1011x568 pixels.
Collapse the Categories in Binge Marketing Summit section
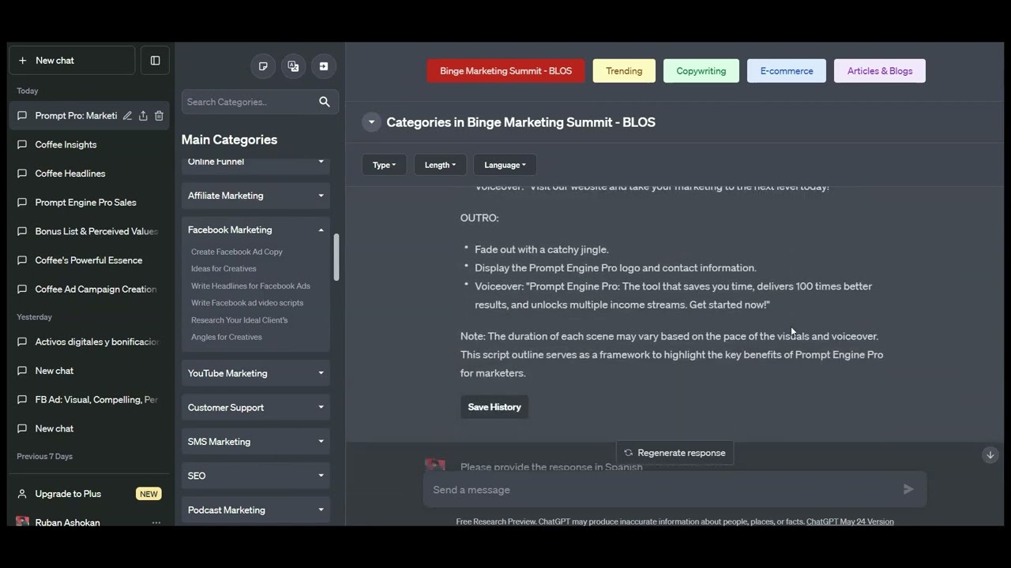coord(371,122)
